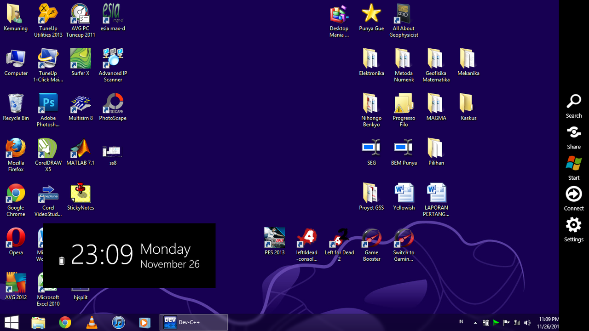Image resolution: width=589 pixels, height=331 pixels.
Task: Launch Adobe Photoshop shortcut
Action: pos(48,110)
